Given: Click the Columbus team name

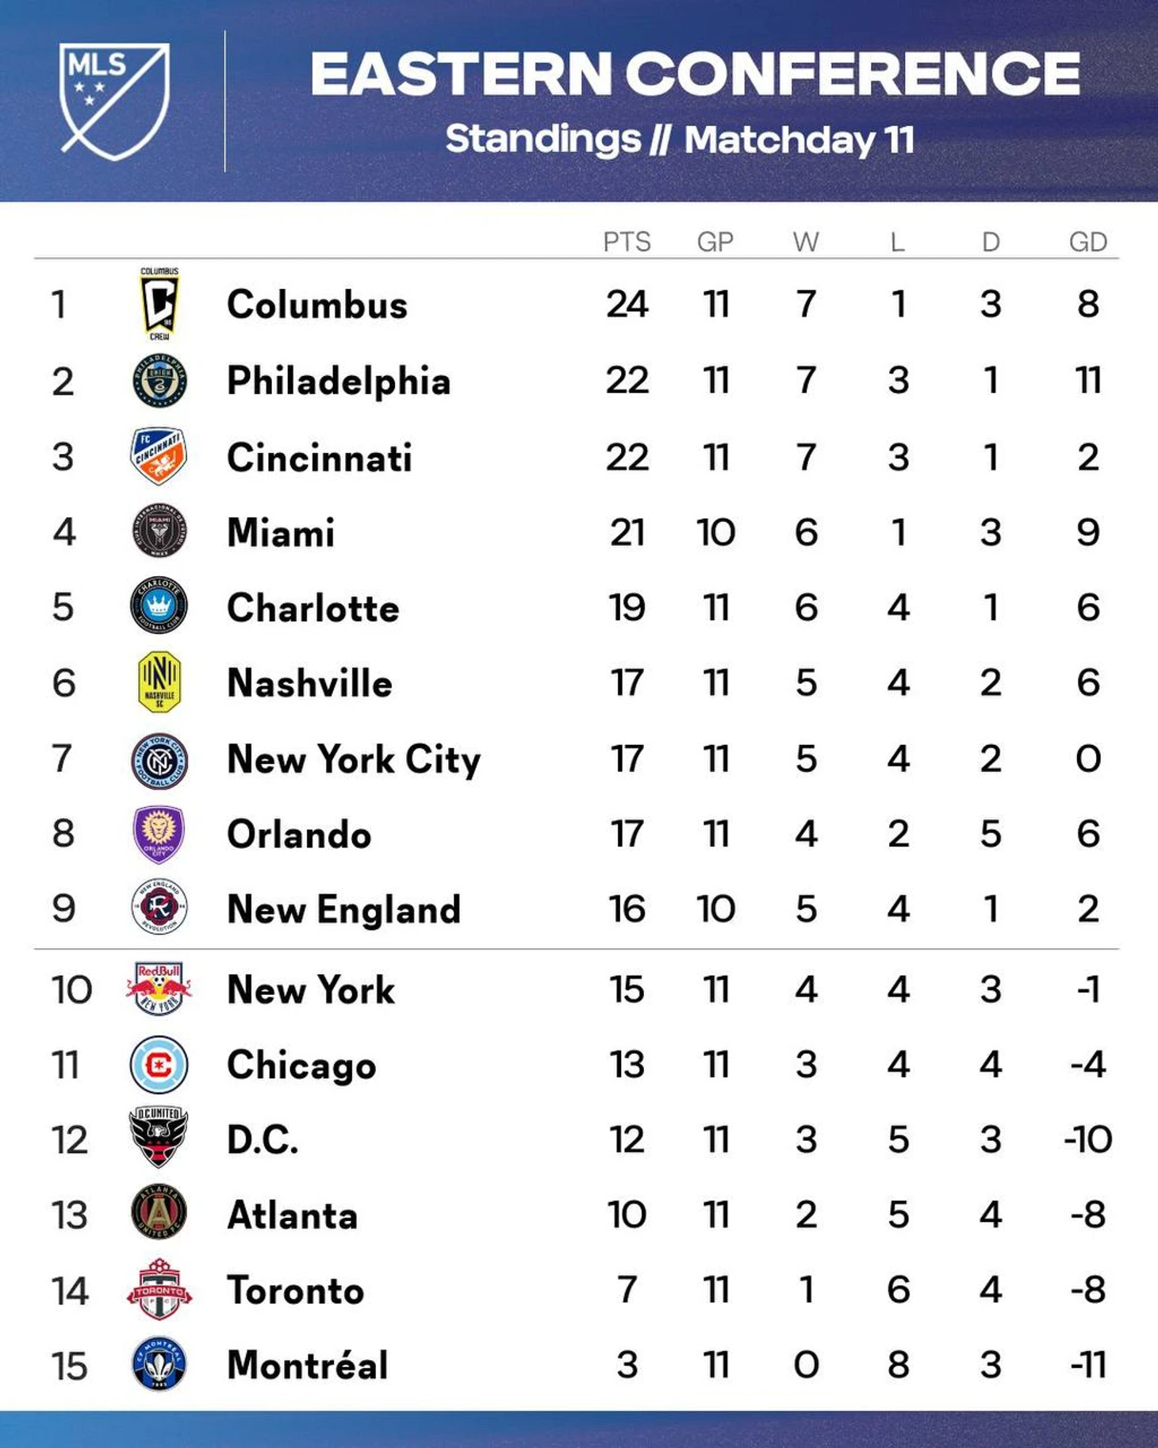Looking at the screenshot, I should coord(317,305).
